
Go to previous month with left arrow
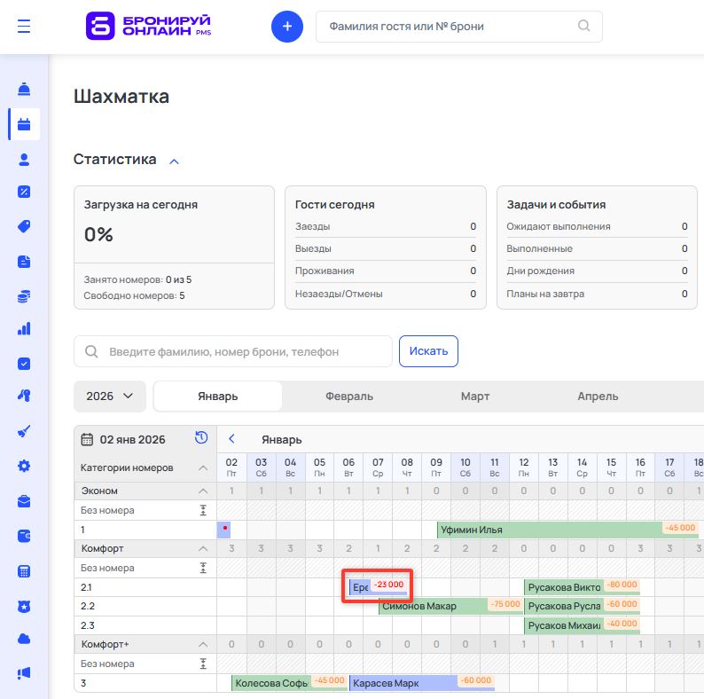tap(231, 439)
